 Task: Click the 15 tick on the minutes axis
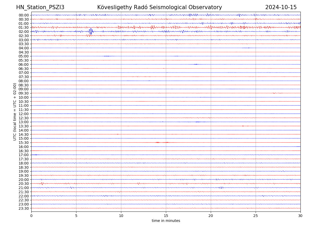point(166,216)
